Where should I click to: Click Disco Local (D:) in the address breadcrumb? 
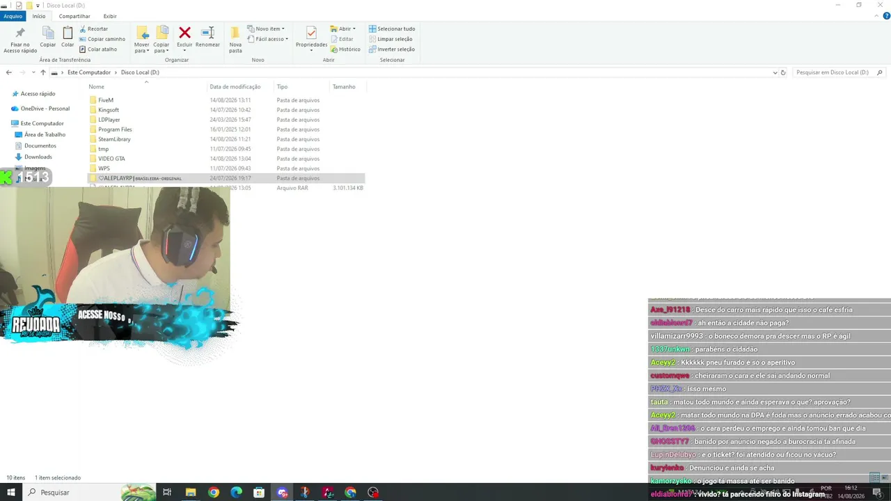[x=140, y=72]
